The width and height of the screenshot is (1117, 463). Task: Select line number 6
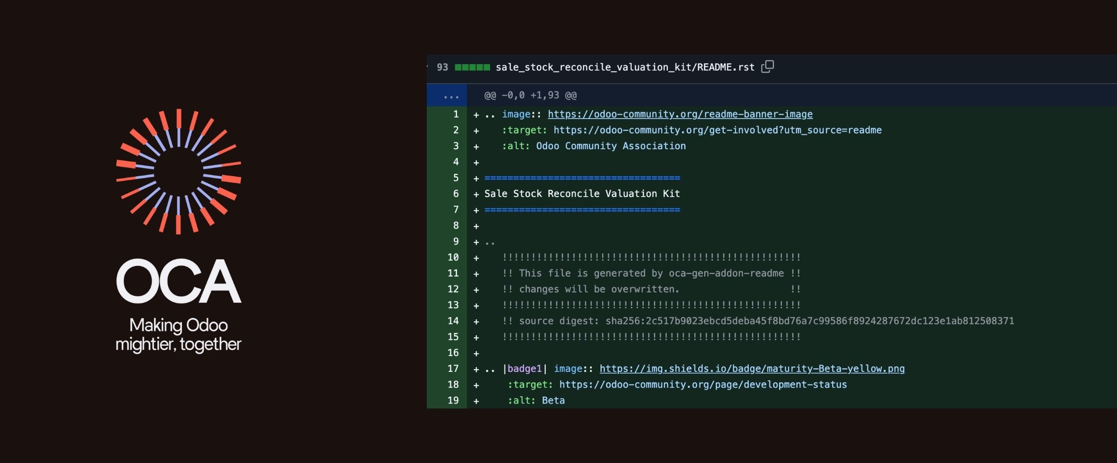point(456,194)
